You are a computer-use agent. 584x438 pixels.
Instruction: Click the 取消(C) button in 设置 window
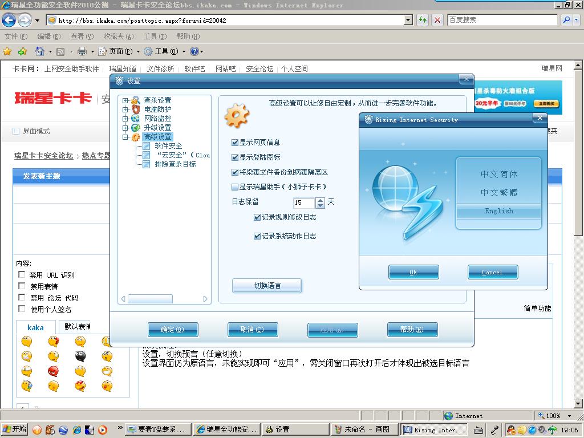[x=253, y=330]
